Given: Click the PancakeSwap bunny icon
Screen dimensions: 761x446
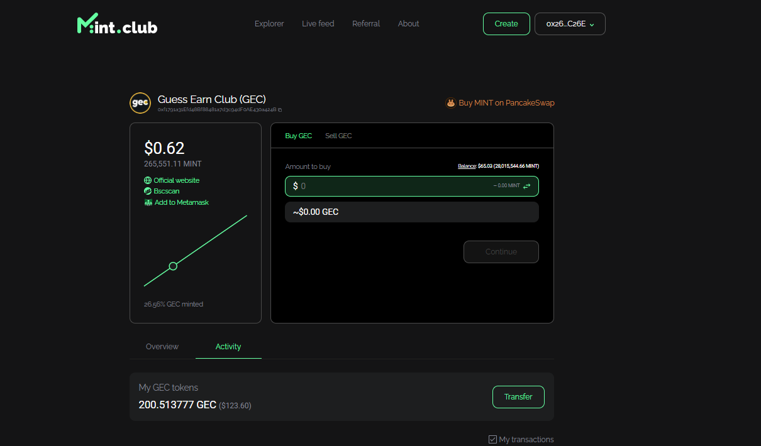Looking at the screenshot, I should (450, 103).
